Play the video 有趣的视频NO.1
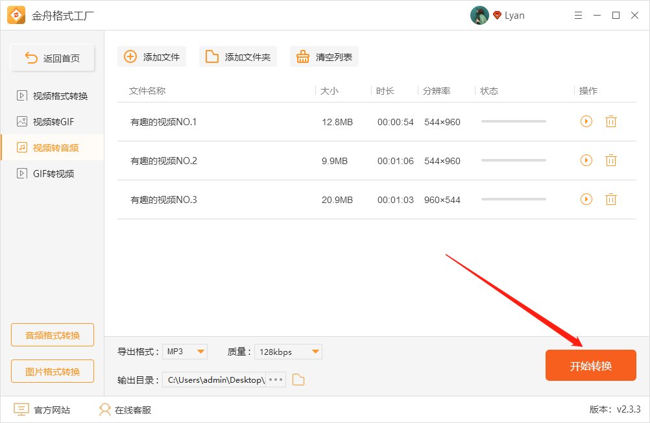 pos(586,121)
